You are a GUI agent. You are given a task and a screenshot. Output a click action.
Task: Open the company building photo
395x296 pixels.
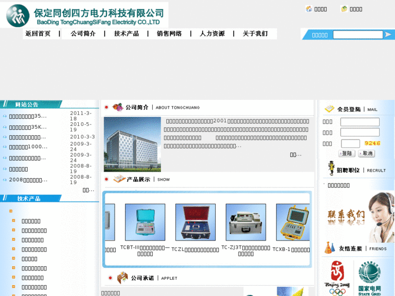point(132,144)
